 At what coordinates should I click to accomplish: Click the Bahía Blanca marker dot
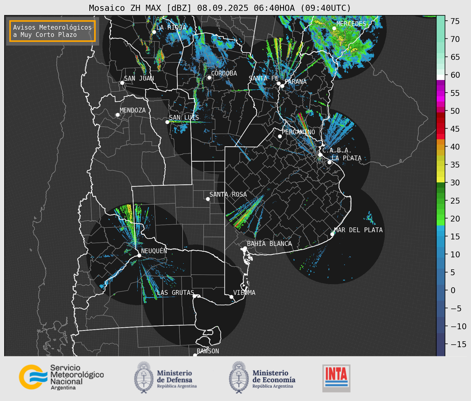[245, 248]
